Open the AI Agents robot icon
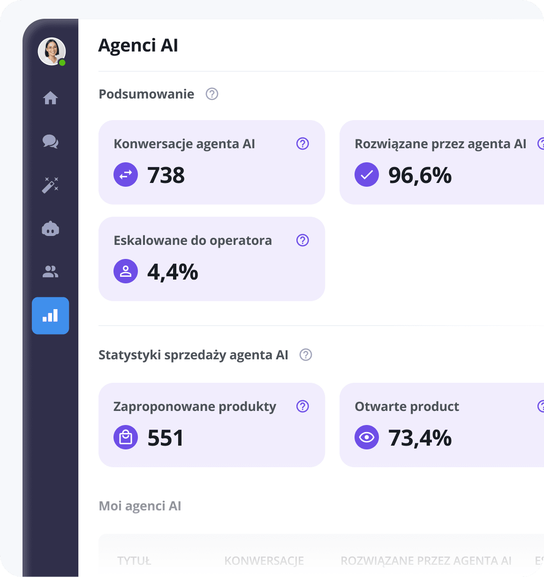This screenshot has width=544, height=577. [x=50, y=228]
